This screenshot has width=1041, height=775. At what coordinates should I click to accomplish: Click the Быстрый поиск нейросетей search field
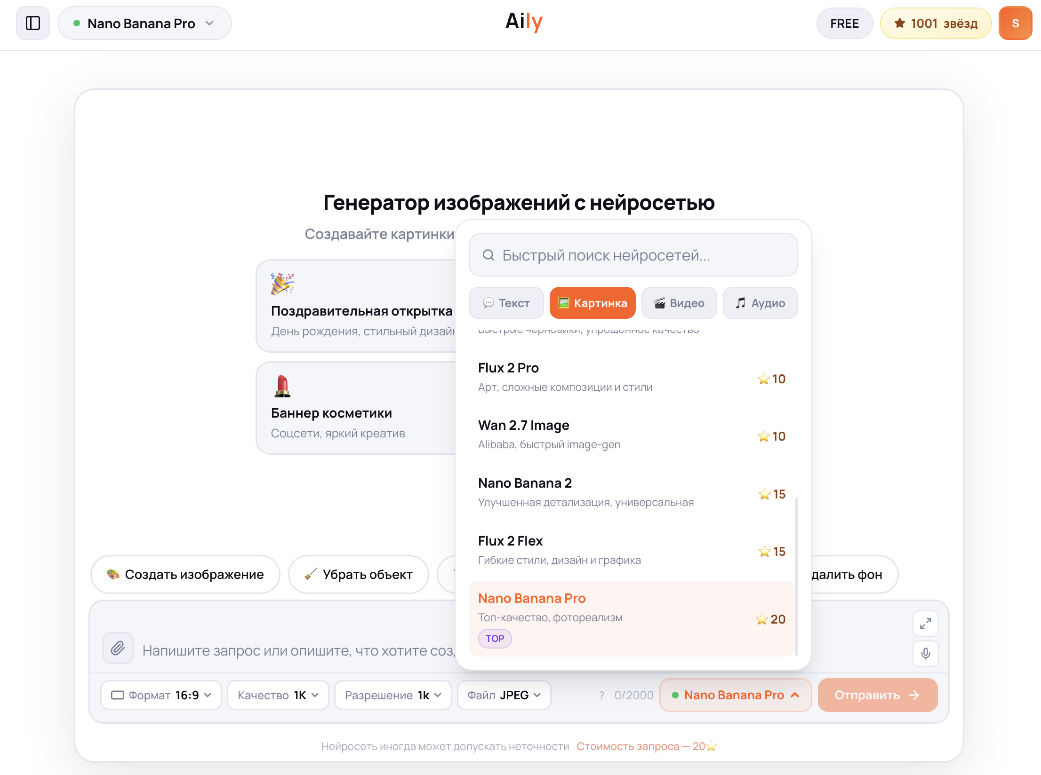pos(633,255)
